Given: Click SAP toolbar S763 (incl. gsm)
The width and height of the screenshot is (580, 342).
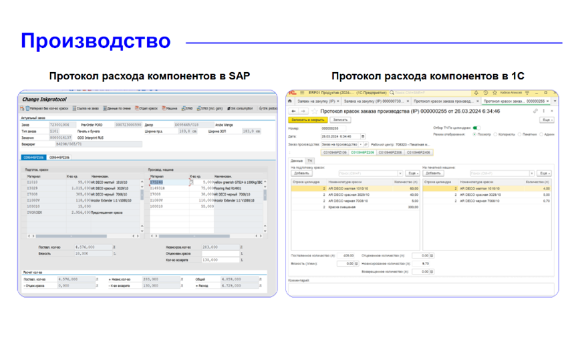Looking at the screenshot, I should [210, 108].
